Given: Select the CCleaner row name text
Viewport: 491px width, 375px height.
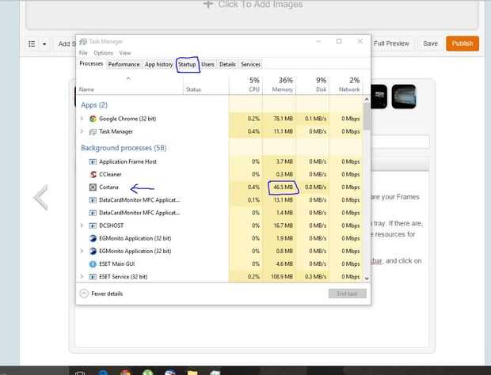Looking at the screenshot, I should [x=110, y=174].
